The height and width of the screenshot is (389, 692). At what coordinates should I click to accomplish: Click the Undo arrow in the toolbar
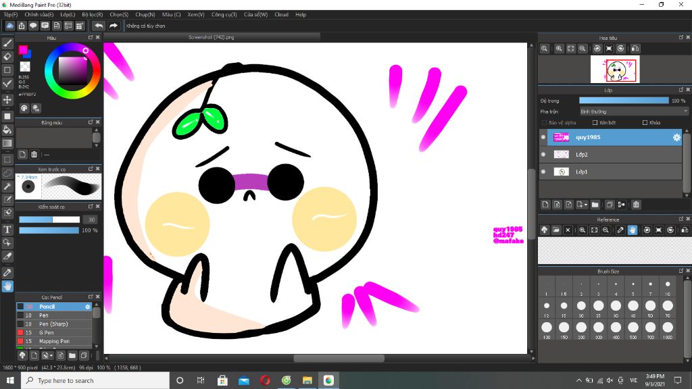pos(99,26)
